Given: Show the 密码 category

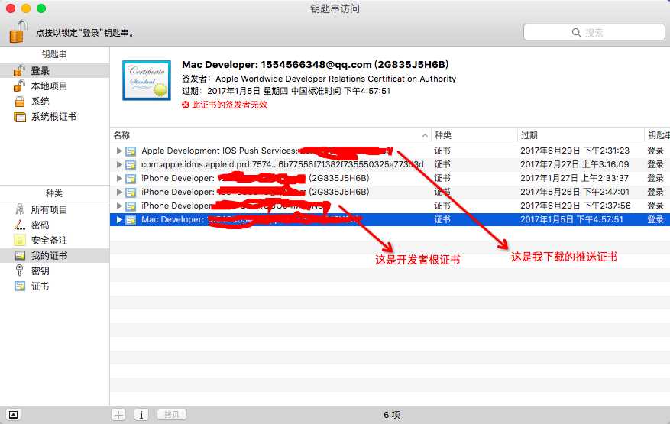Looking at the screenshot, I should tap(55, 225).
